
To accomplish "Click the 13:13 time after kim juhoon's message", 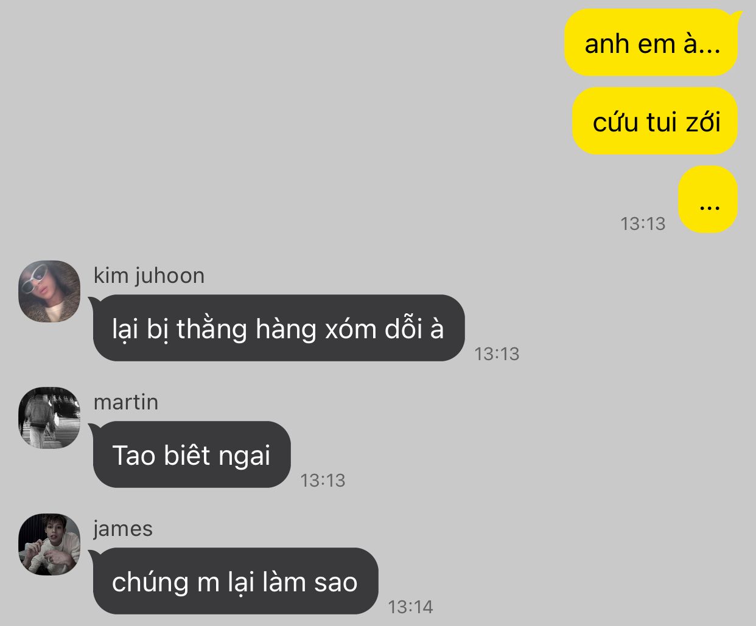I will [497, 353].
